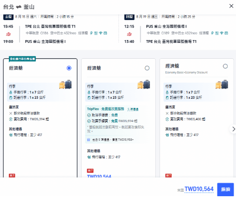Viewport: 236px width, 199px height.
Task: Select the TripFlex 經濟艙 fare radio button
Action: tap(147, 68)
